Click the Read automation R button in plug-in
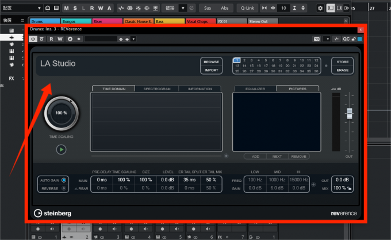This screenshot has height=240, width=391. tap(51, 39)
